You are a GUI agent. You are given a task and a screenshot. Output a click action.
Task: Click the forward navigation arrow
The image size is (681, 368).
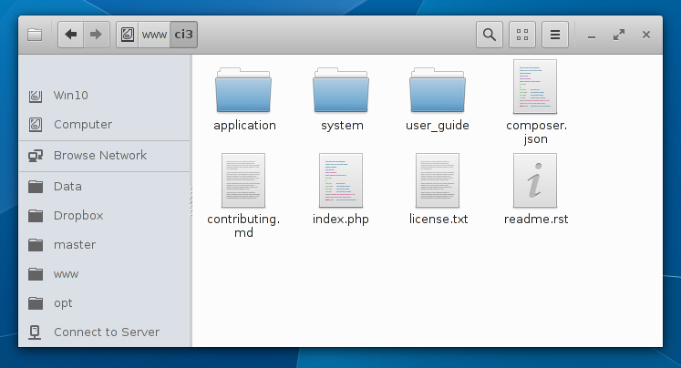tap(96, 36)
